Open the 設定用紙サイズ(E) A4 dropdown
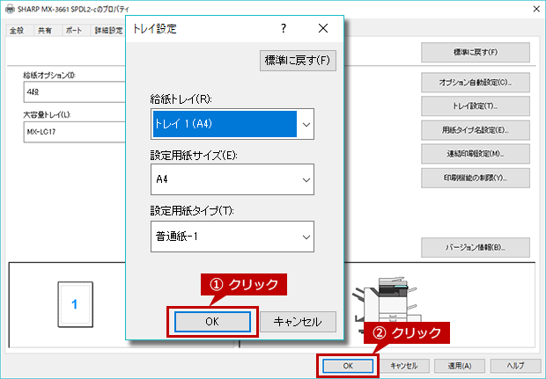The width and height of the screenshot is (546, 379). (x=232, y=179)
